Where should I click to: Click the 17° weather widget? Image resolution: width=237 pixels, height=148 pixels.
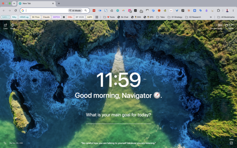coord(230,26)
